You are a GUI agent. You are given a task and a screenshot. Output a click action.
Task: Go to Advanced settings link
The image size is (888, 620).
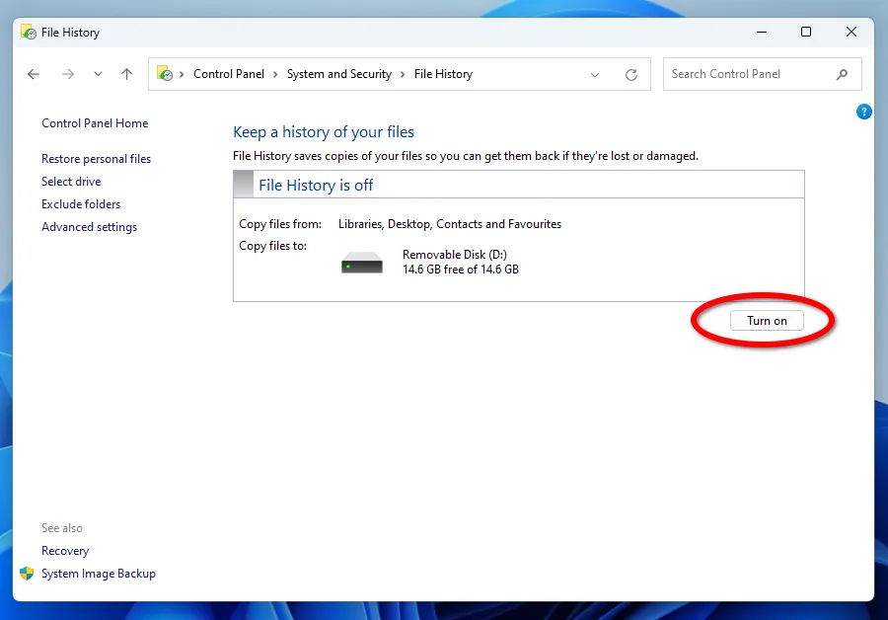pyautogui.click(x=89, y=227)
